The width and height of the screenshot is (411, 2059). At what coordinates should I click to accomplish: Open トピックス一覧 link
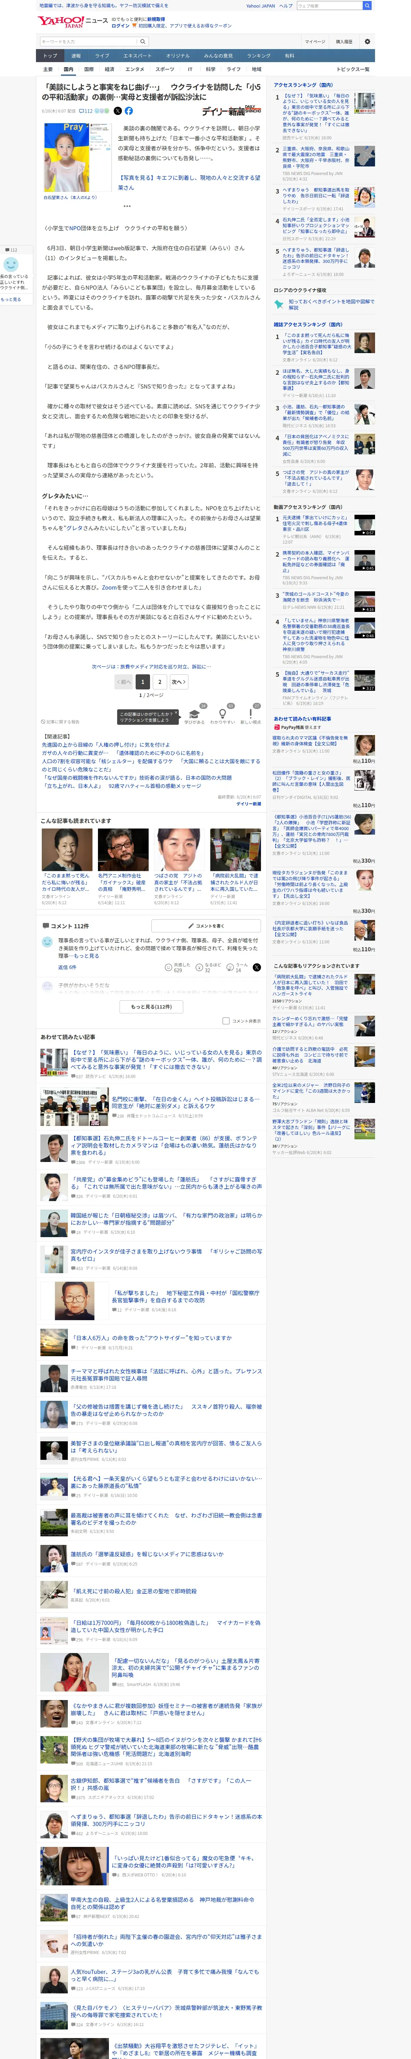[x=353, y=70]
